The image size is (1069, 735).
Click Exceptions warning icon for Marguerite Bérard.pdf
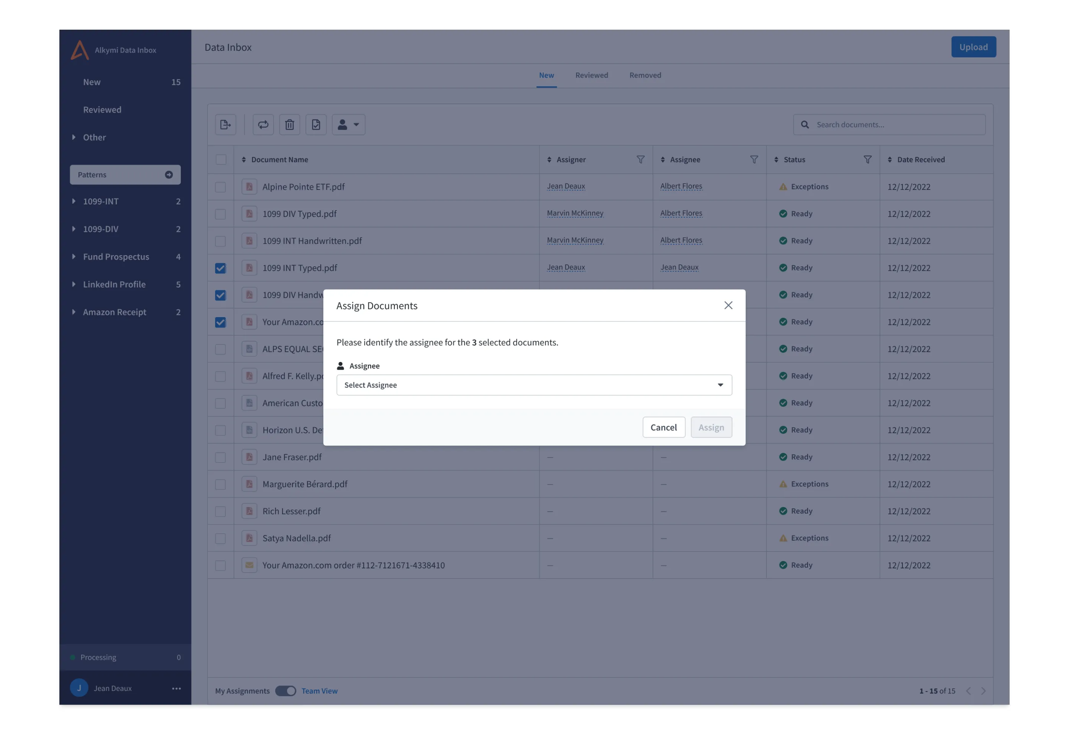pyautogui.click(x=783, y=484)
